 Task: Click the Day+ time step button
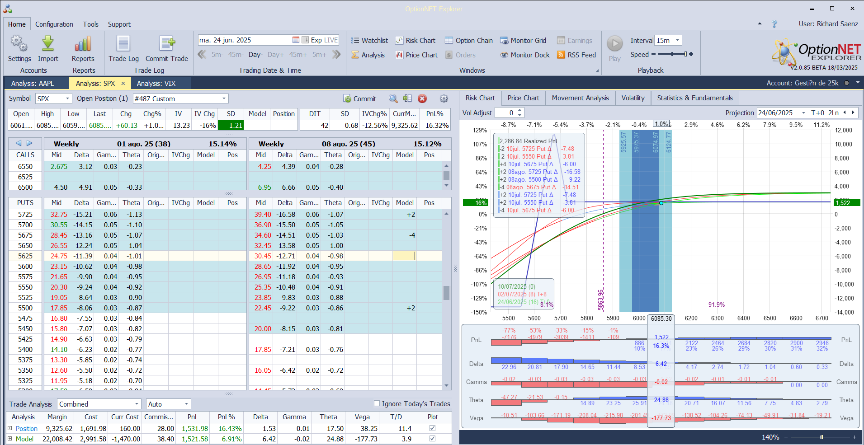click(x=276, y=55)
